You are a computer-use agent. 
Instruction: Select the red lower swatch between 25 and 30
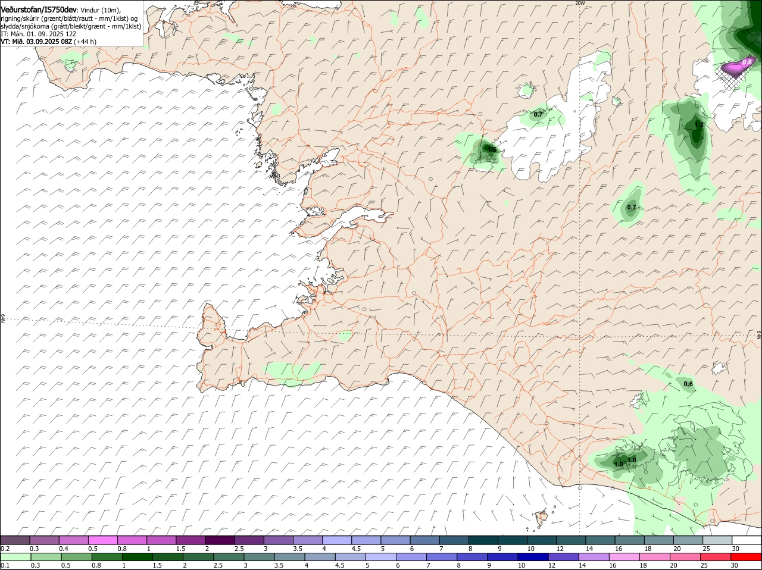click(716, 557)
